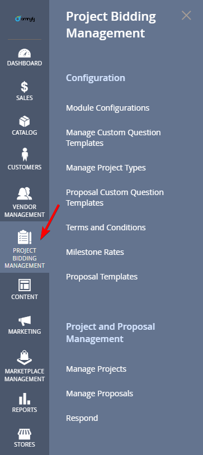Viewport: 203px width, 455px height.
Task: Open the Catalog box icon
Action: click(x=25, y=121)
